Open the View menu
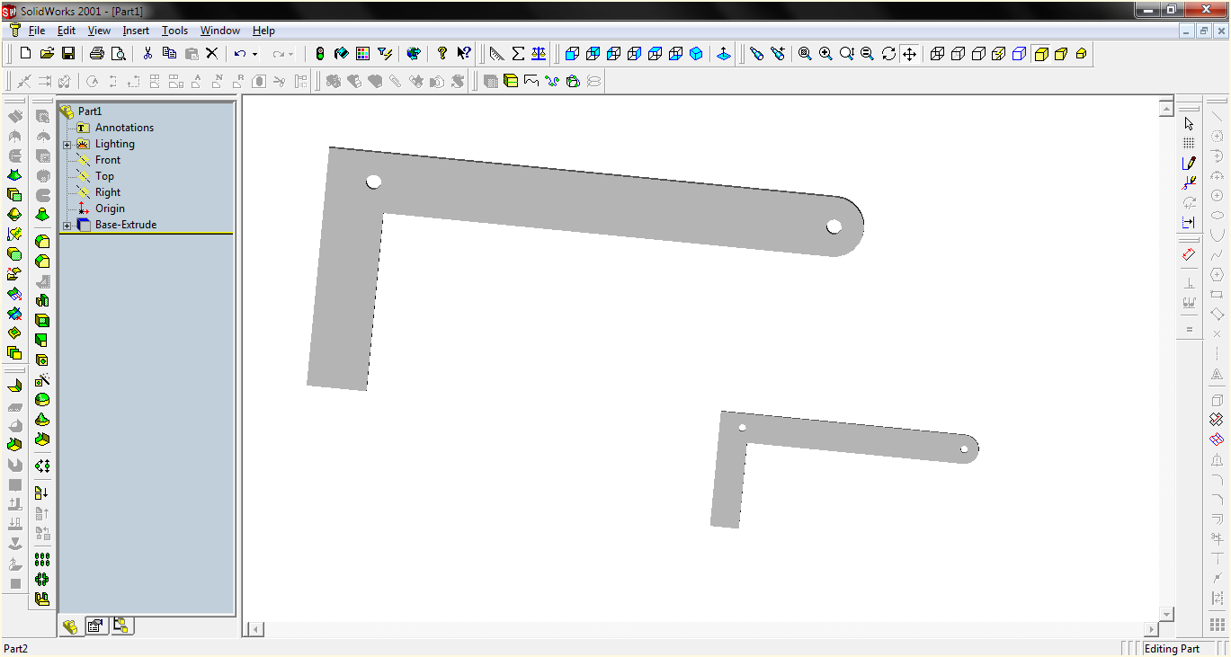The height and width of the screenshot is (657, 1231). coord(99,31)
